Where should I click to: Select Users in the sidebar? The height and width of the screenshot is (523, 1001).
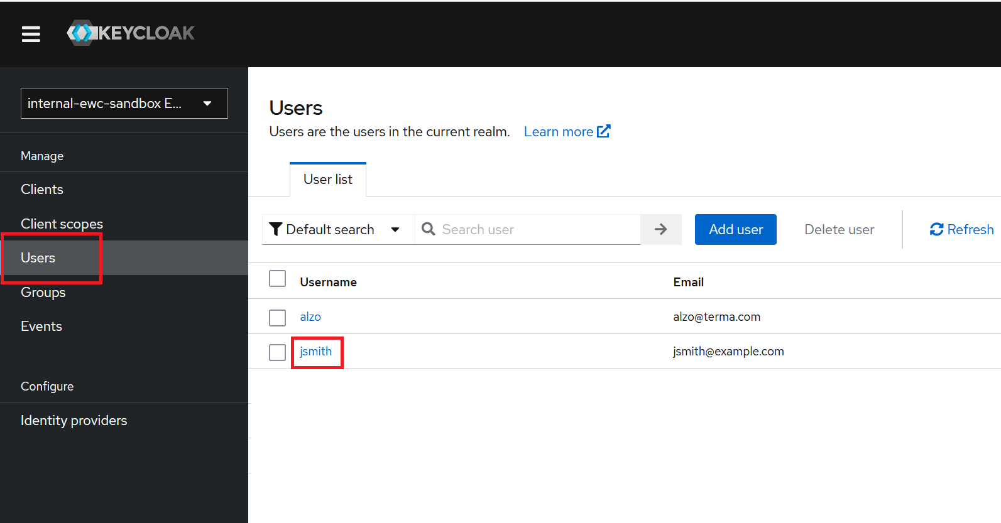coord(124,258)
